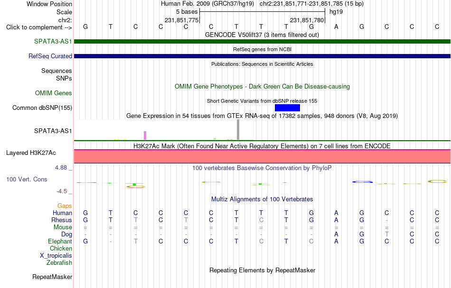The image size is (451, 288).
Task: Click the Layered H3K27Ac label
Action: 31,153
